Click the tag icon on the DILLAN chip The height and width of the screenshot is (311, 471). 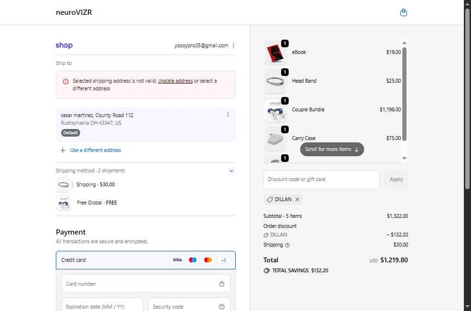[x=270, y=199]
